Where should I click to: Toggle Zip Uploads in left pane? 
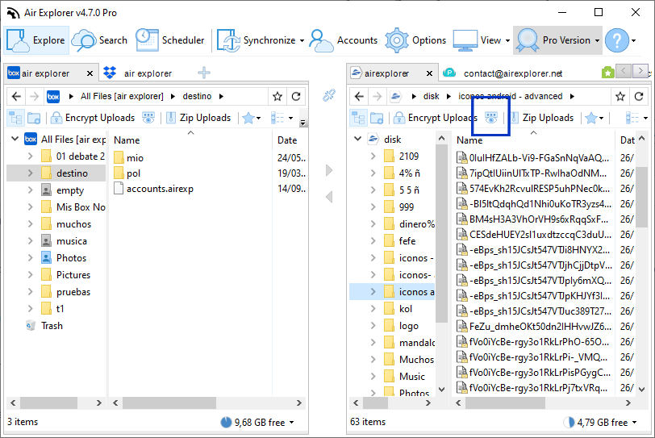(x=198, y=118)
